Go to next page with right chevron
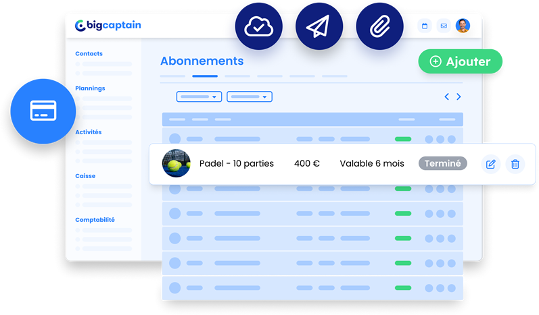This screenshot has width=539, height=315. point(459,96)
